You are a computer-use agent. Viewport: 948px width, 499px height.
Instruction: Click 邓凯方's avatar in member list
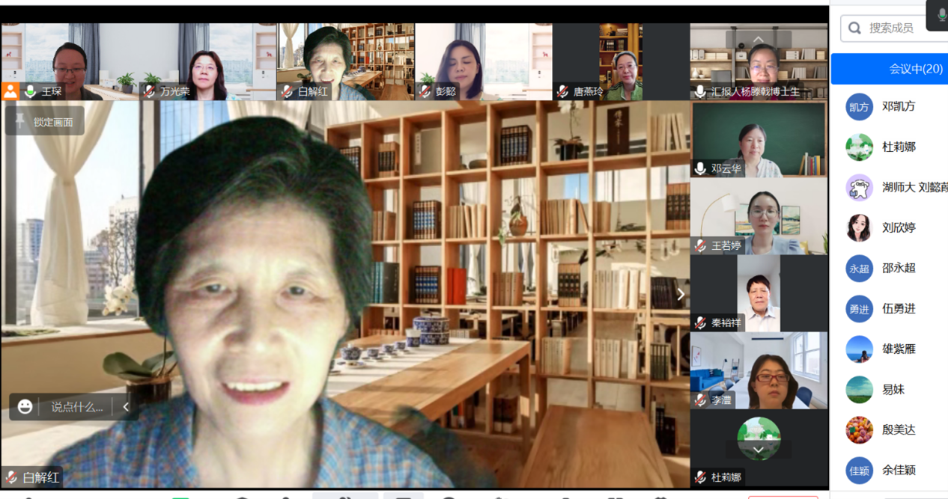pos(859,107)
